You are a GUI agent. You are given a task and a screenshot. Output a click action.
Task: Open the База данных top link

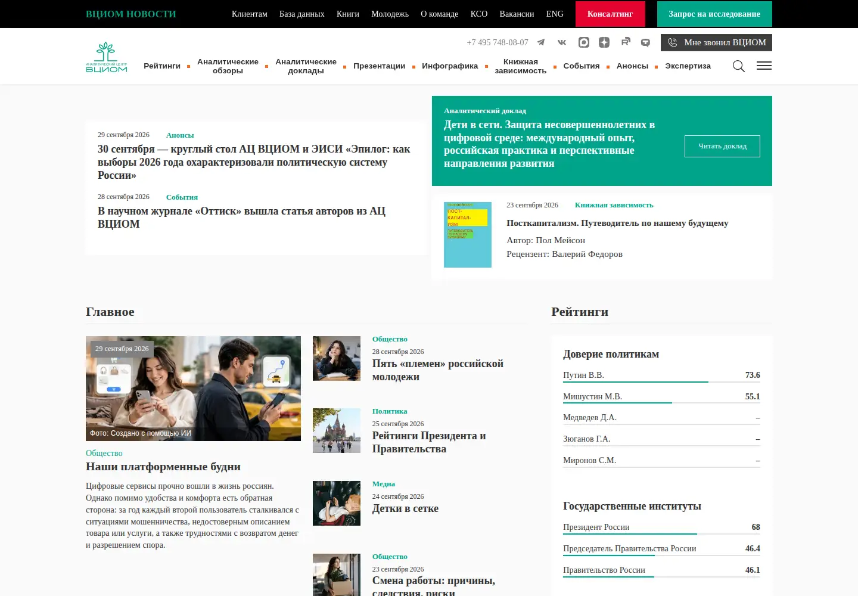[302, 14]
